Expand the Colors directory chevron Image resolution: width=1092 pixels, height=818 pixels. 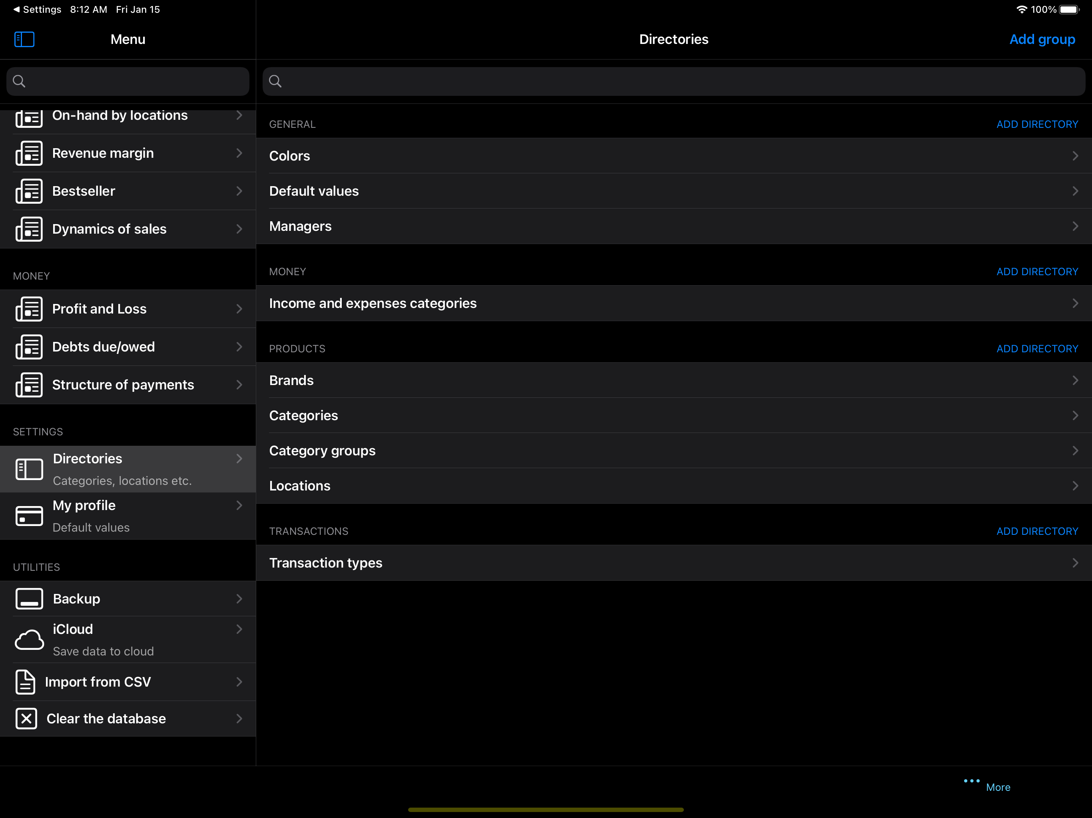click(1075, 156)
